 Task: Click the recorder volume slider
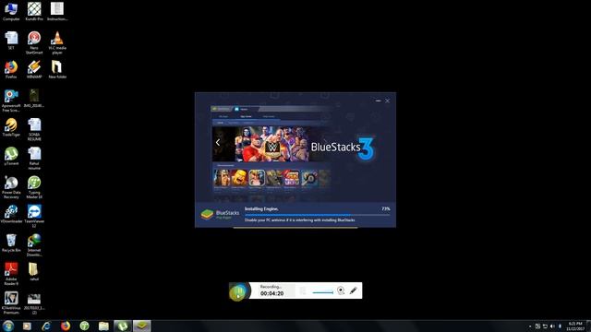tap(322, 291)
